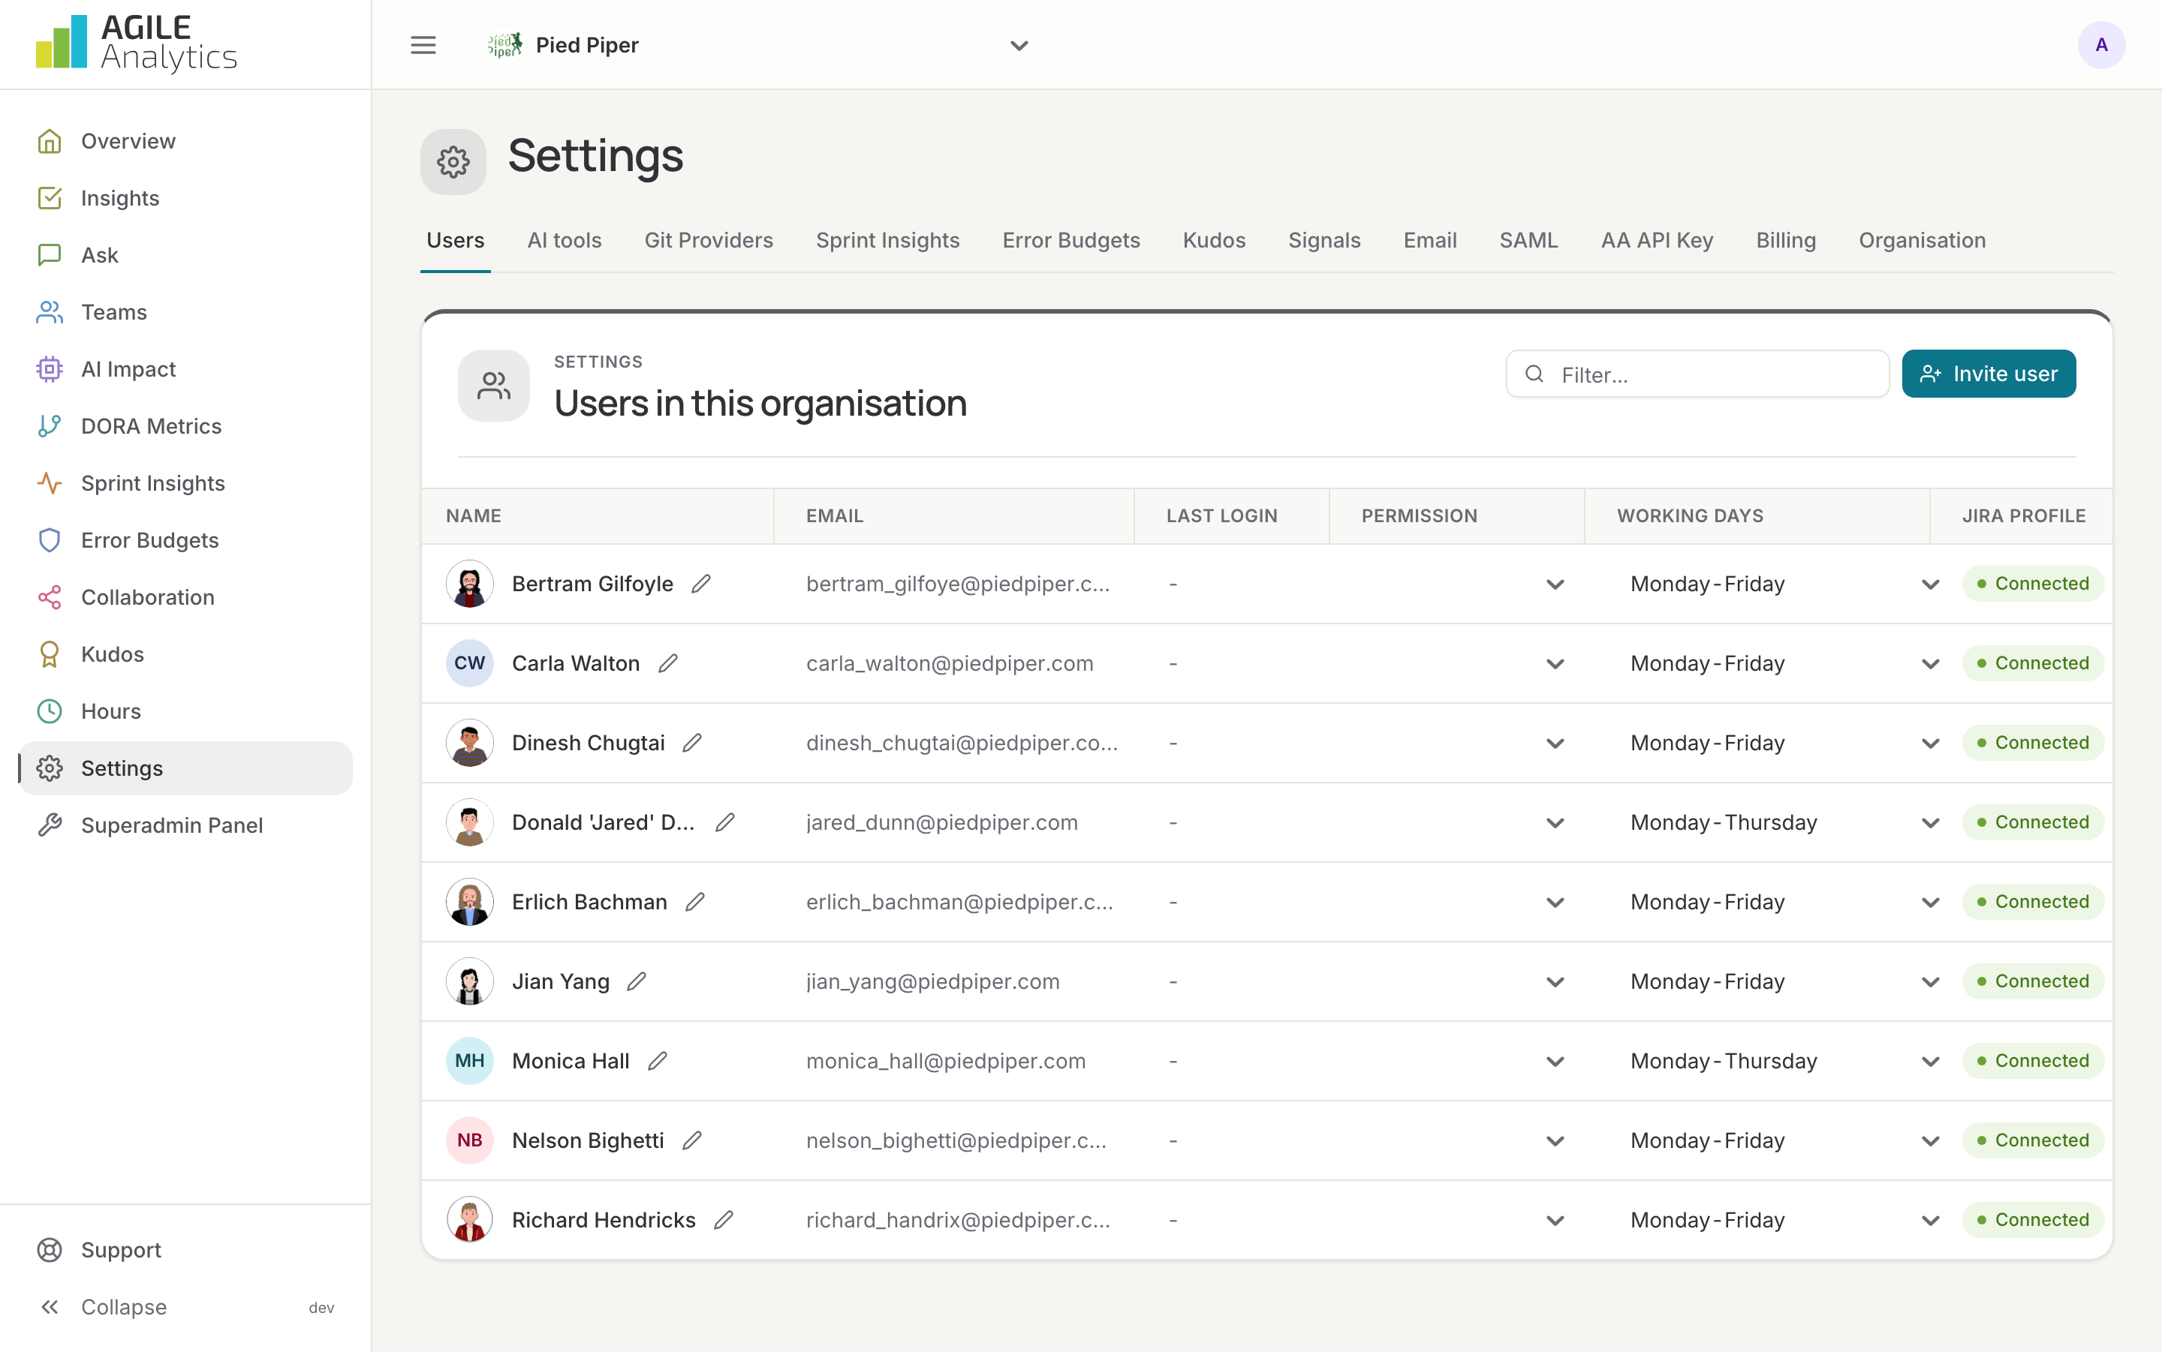
Task: Open the Organisation settings tab
Action: (x=1921, y=241)
